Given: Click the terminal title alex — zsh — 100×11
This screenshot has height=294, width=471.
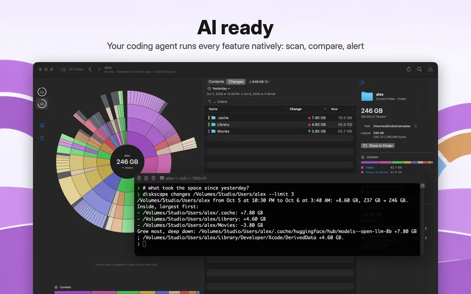Looking at the screenshot, I should click(x=186, y=178).
